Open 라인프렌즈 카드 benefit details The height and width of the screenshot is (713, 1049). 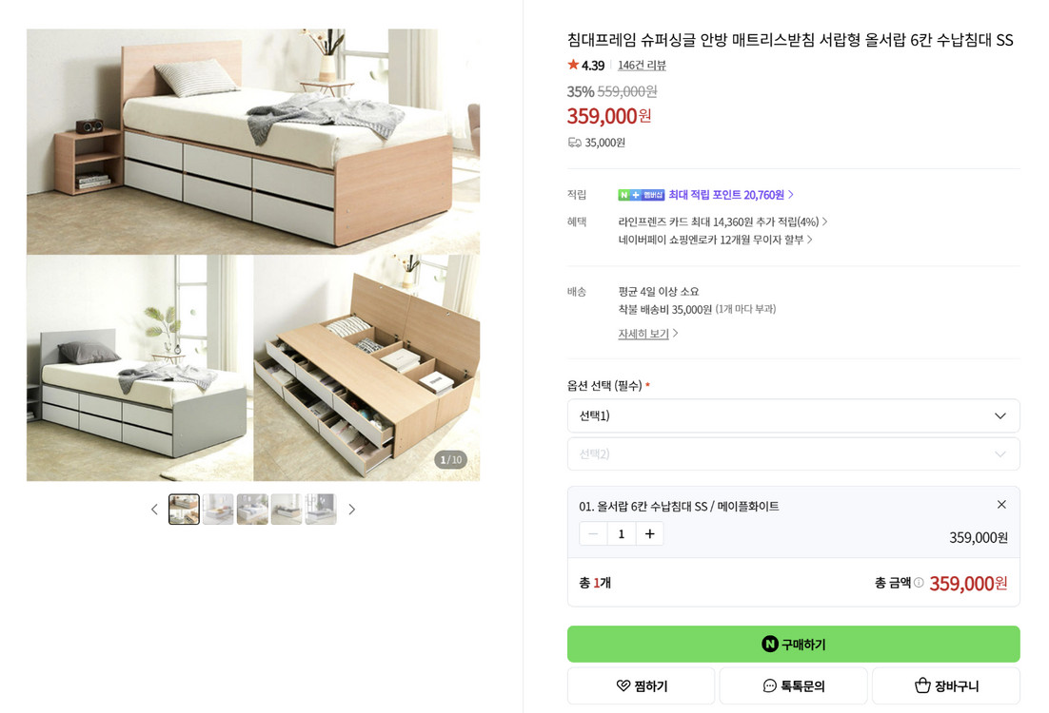(722, 222)
